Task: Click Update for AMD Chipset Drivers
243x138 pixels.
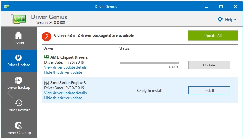Action: [209, 65]
